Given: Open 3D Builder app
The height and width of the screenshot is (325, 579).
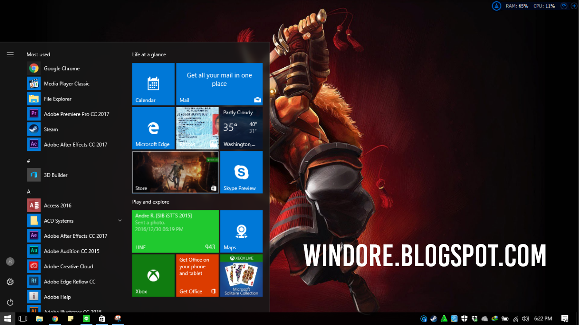Looking at the screenshot, I should tap(74, 175).
